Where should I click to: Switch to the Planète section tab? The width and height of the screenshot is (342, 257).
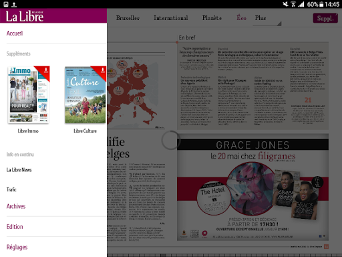point(212,18)
